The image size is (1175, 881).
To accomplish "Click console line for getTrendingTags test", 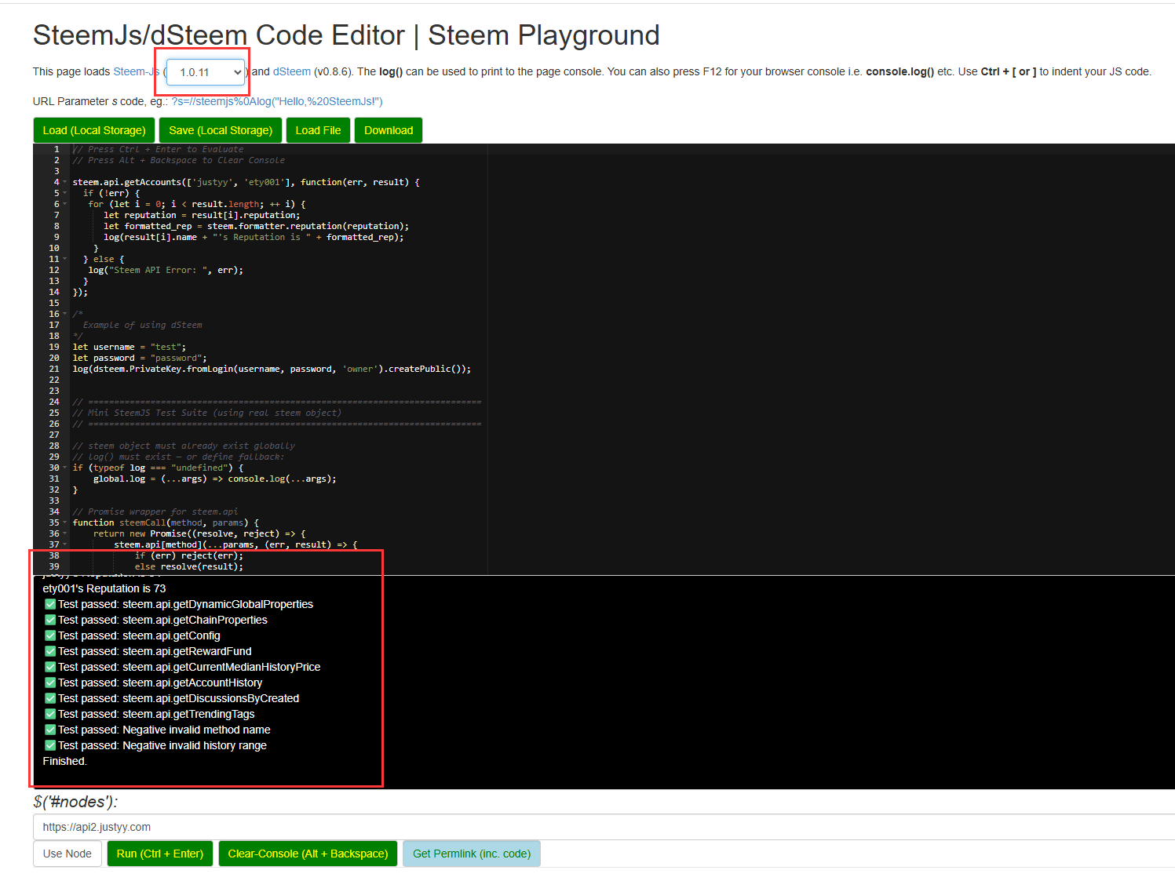I will click(150, 714).
